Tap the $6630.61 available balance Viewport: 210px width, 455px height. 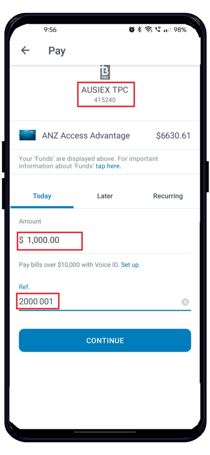(174, 136)
